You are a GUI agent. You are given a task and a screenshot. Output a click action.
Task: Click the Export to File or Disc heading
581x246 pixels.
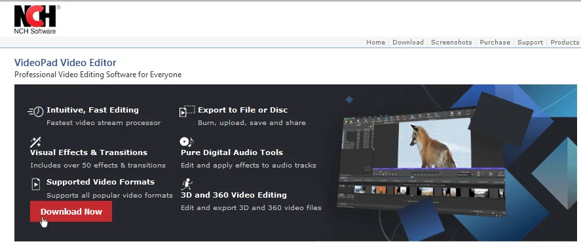[243, 110]
